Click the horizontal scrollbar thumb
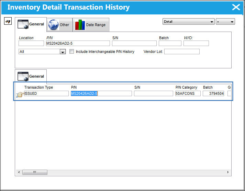245x191 pixels. click(35, 172)
